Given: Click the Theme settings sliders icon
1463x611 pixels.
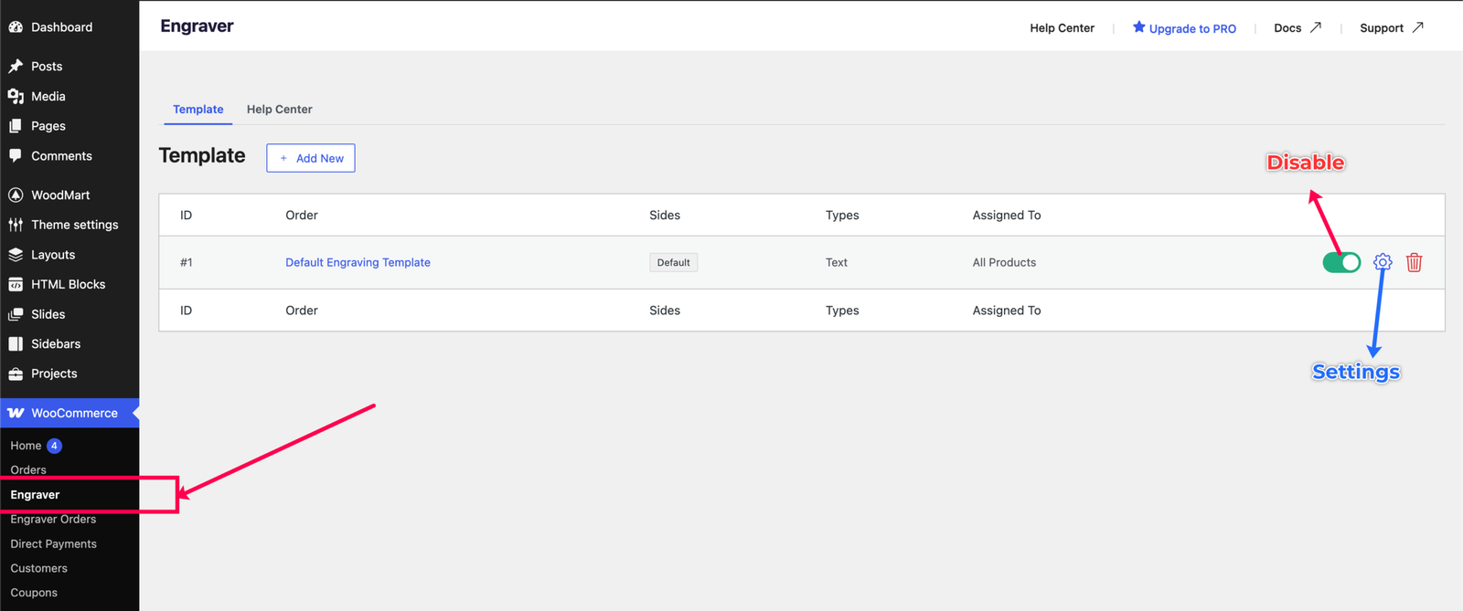Looking at the screenshot, I should [x=16, y=225].
